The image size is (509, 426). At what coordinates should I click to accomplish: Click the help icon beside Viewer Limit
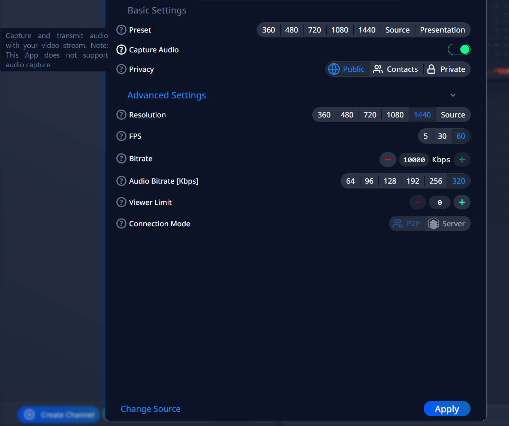(x=121, y=202)
